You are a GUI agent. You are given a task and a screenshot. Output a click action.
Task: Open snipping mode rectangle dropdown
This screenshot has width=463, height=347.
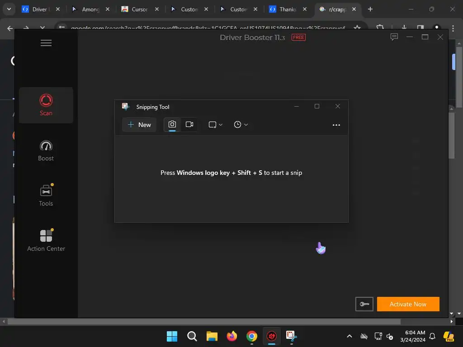click(x=215, y=125)
